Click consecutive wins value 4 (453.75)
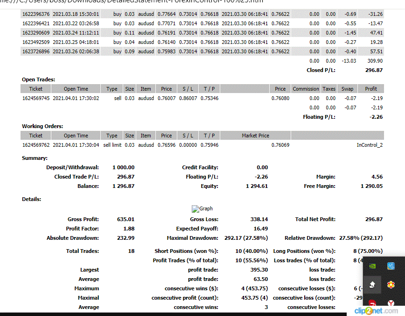 [x=255, y=288]
